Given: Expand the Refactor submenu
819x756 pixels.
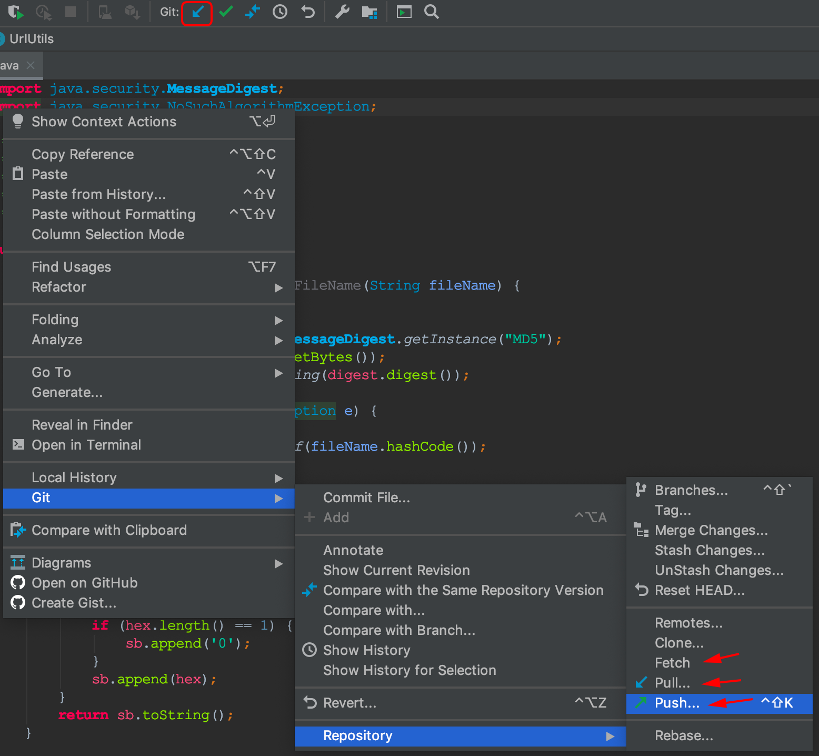Looking at the screenshot, I should click(149, 287).
